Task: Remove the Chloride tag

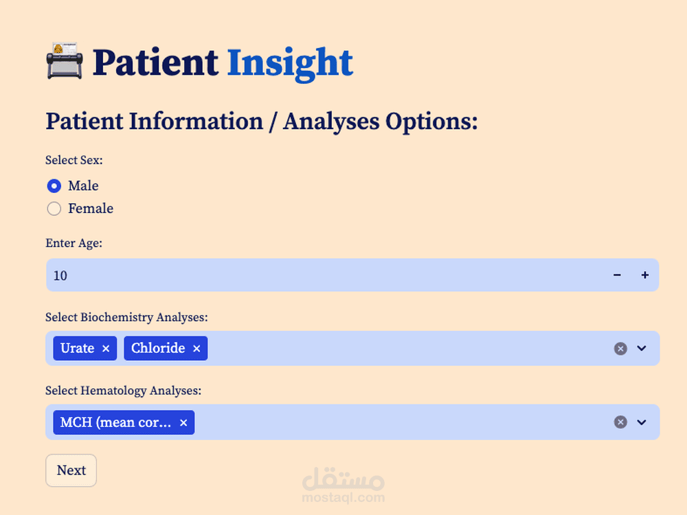Action: coord(196,349)
